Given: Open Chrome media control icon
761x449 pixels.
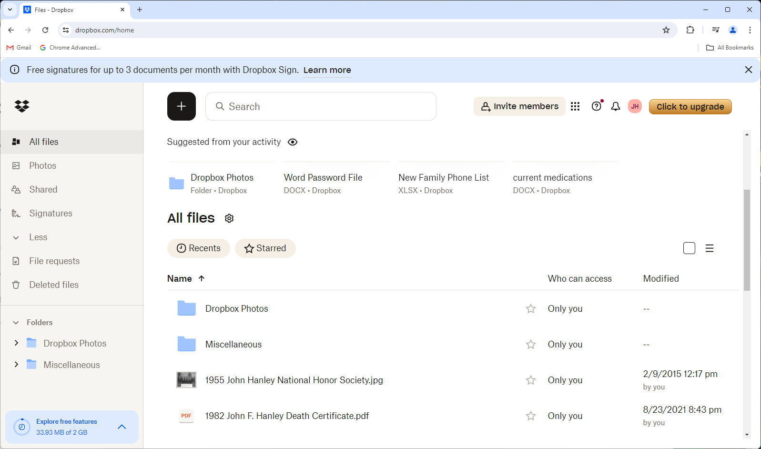Looking at the screenshot, I should (716, 30).
